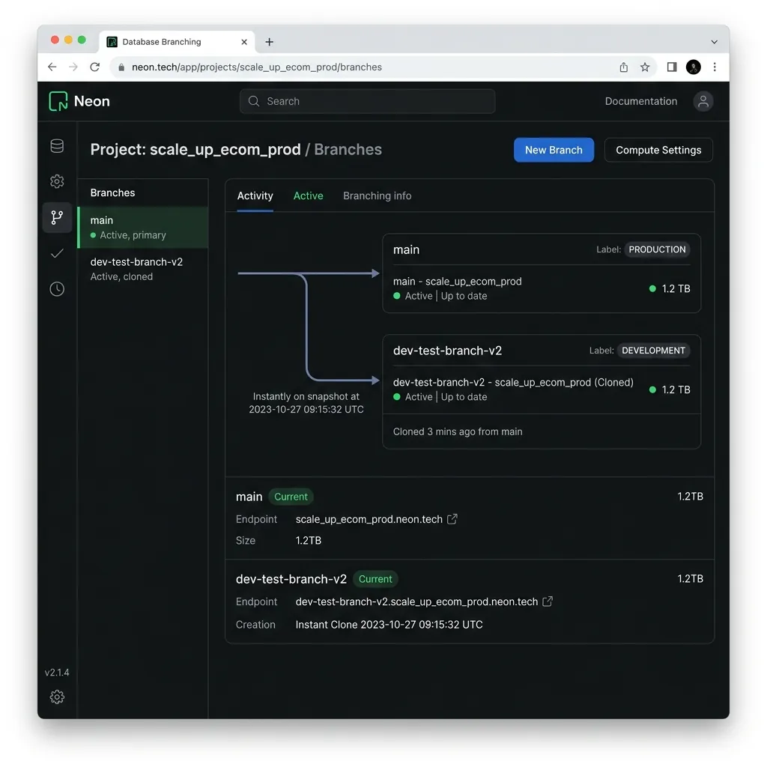Click the search magnifier icon
This screenshot has height=767, width=767.
point(253,101)
